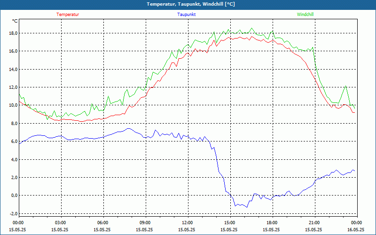Click the chart title bar text

(191, 4)
